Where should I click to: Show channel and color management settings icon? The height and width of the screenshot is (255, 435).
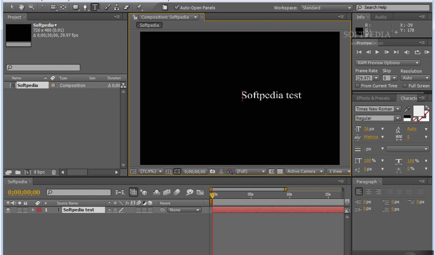click(229, 171)
